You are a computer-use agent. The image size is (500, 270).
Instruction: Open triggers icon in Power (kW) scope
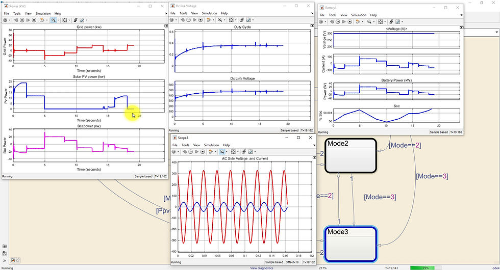click(x=76, y=20)
